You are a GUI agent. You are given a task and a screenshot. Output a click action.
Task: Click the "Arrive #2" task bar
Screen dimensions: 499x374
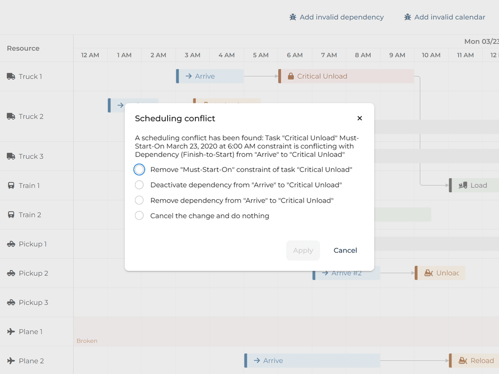(346, 273)
